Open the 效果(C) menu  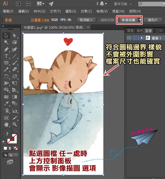click(86, 11)
